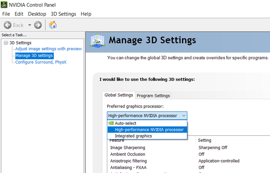
Task: Open the Back history dropdown arrow
Action: [x=29, y=25]
